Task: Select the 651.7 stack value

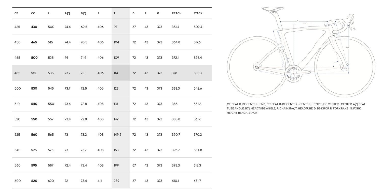Action: (x=197, y=181)
